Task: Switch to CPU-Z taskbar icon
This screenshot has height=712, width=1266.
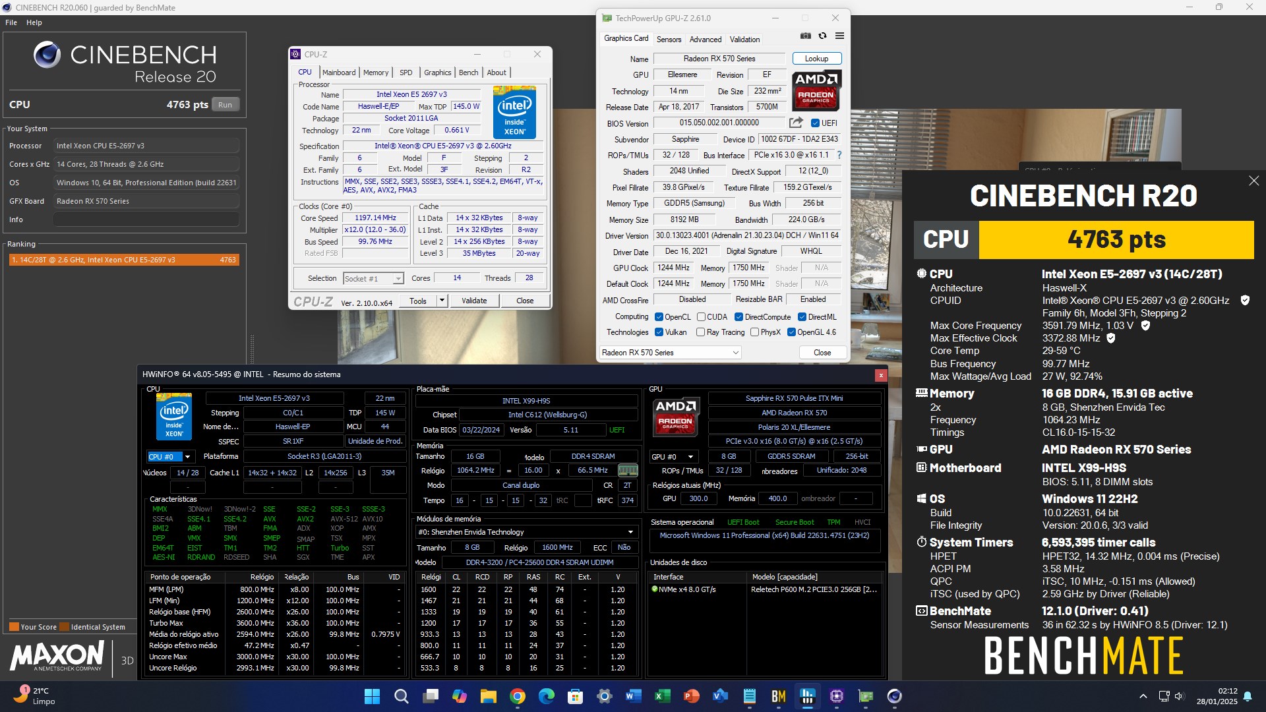Action: [x=837, y=696]
